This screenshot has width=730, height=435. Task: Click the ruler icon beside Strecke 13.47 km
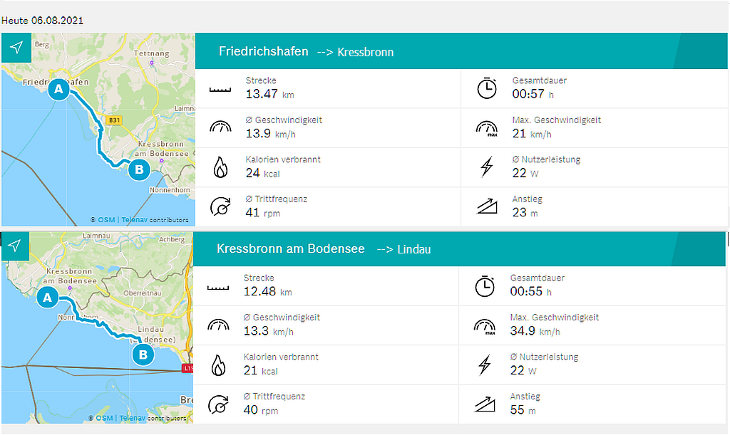pyautogui.click(x=221, y=90)
